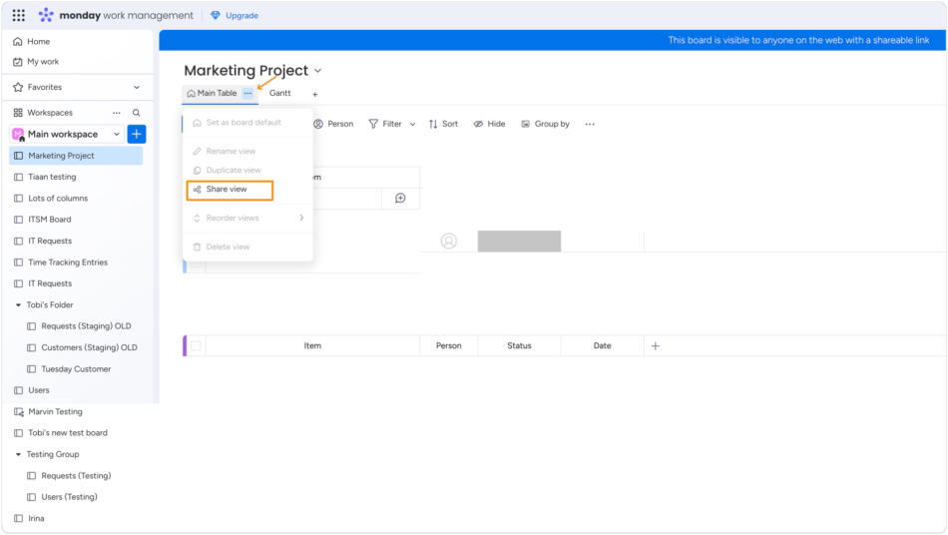Click the Hide eye icon
Viewport: 948px width, 535px height.
point(478,124)
